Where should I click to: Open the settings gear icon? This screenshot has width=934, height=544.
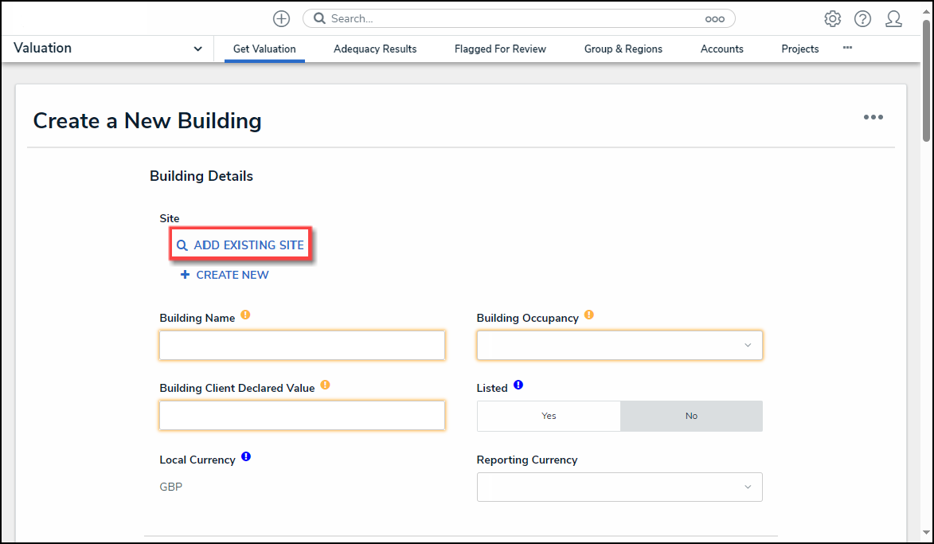click(x=832, y=19)
